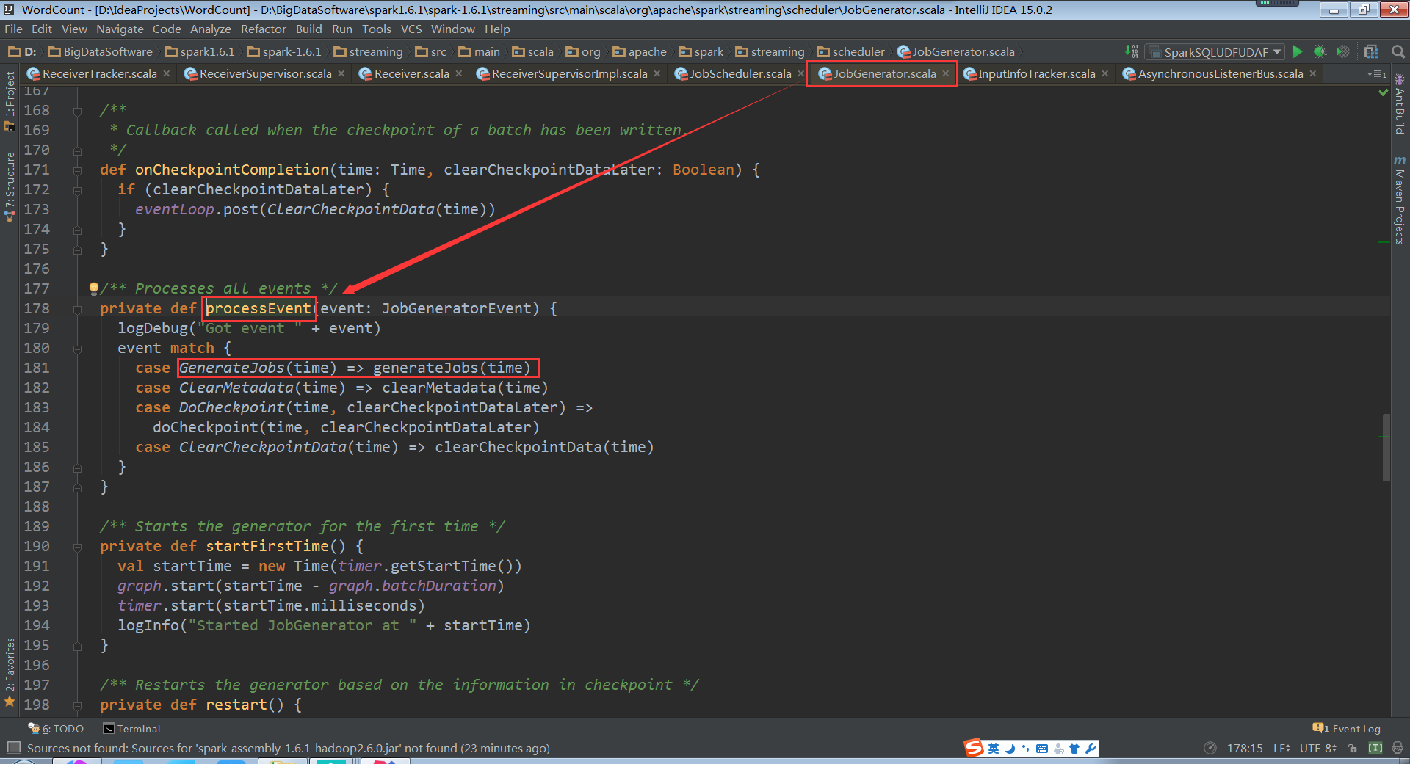The image size is (1410, 764).
Task: Collapse onCheckpointCompletion method fold on line 171
Action: [77, 170]
